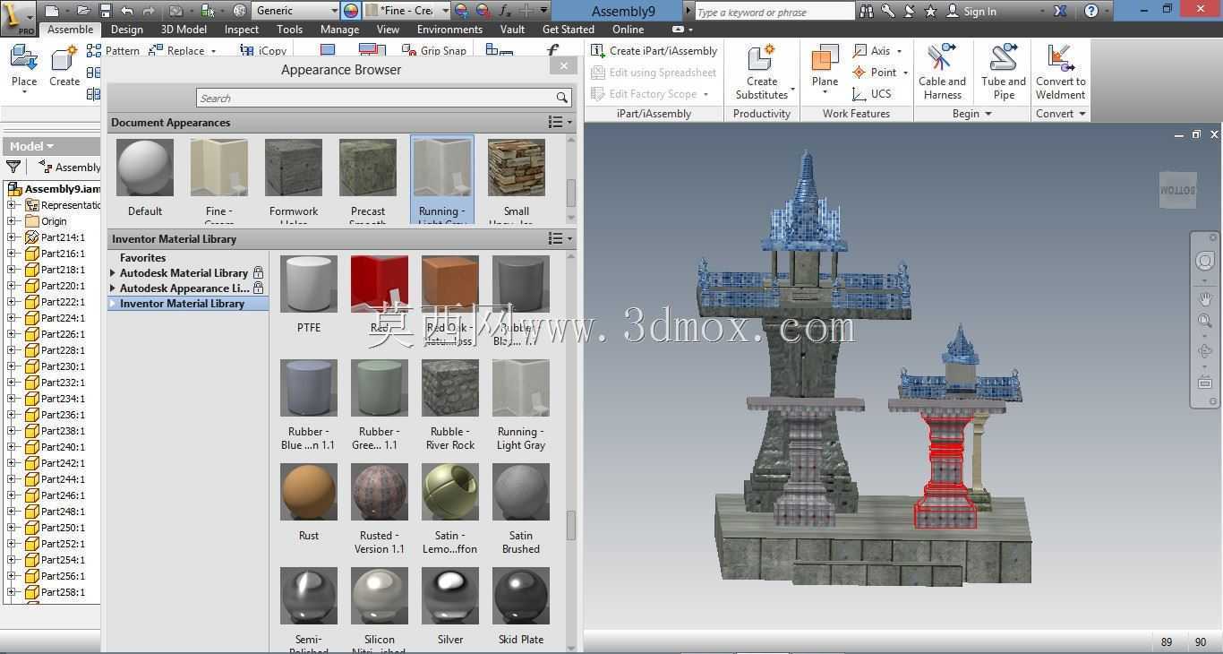This screenshot has height=654, width=1223.
Task: Click the binoculars search icon
Action: [x=867, y=11]
